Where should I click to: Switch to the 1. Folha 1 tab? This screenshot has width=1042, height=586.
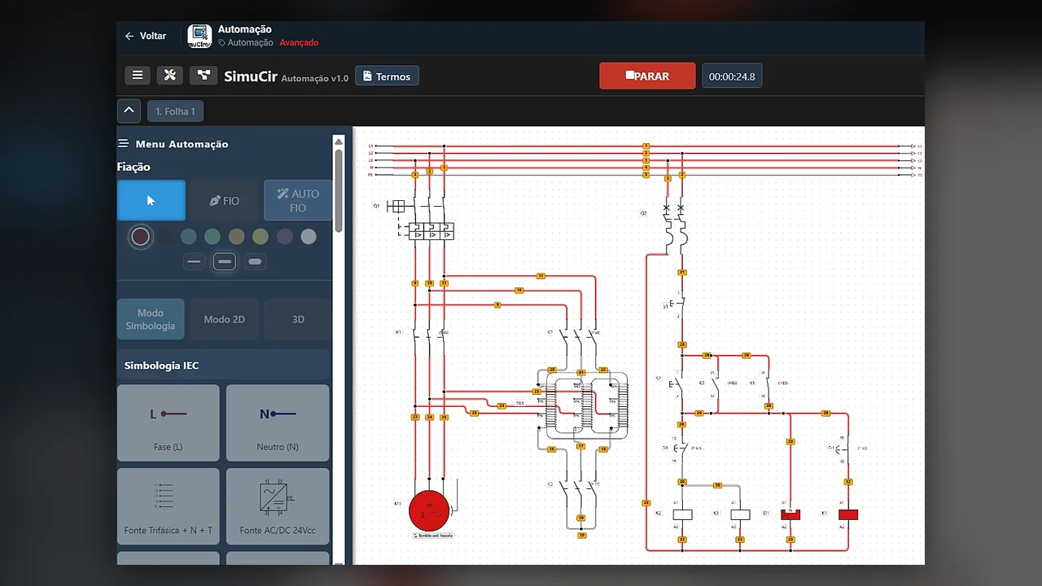(x=175, y=111)
